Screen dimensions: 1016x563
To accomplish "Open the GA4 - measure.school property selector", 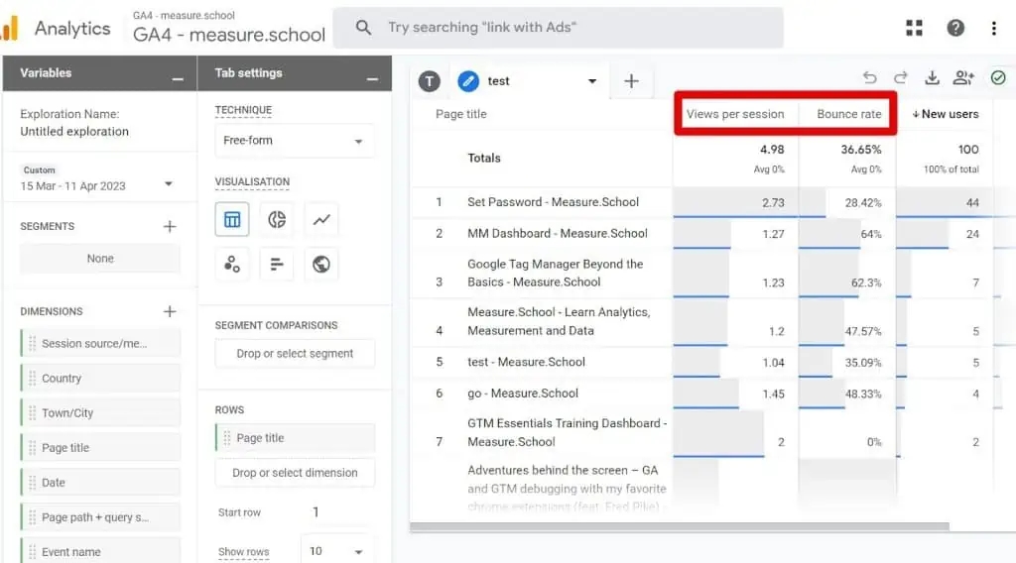I will (229, 28).
